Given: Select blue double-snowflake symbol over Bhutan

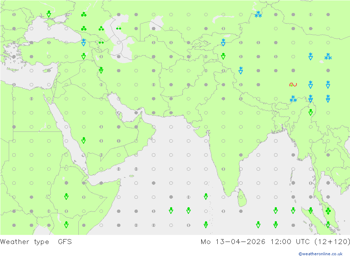Looking at the screenshot, I should click(x=293, y=99).
